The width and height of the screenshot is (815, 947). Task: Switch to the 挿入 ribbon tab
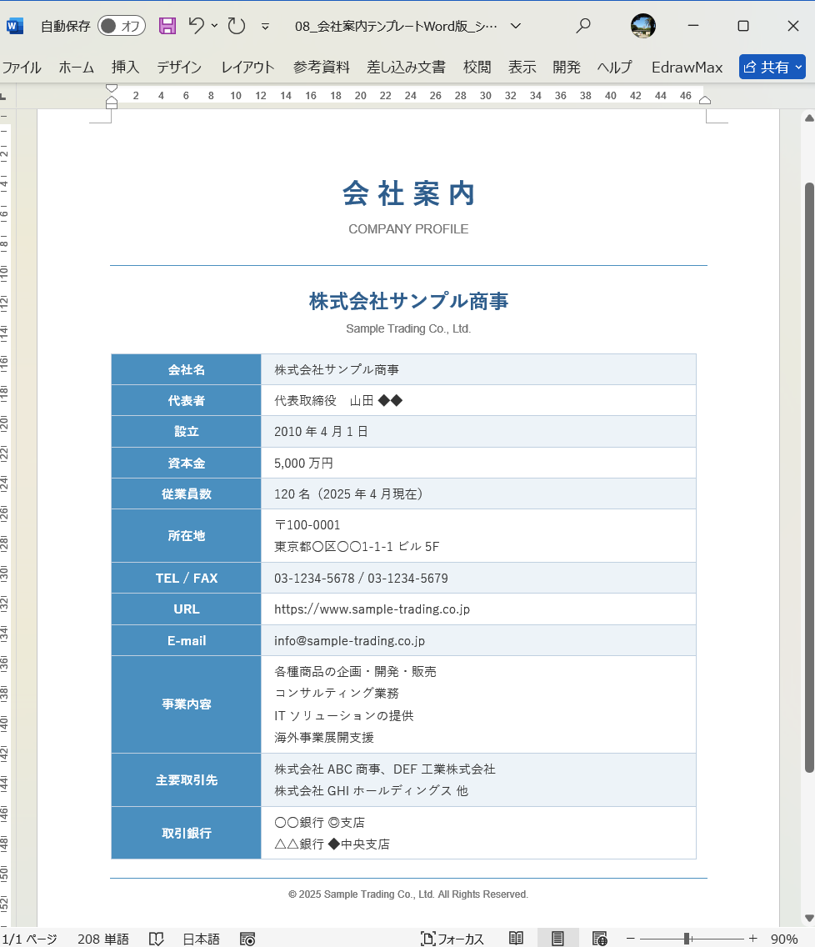click(x=125, y=68)
